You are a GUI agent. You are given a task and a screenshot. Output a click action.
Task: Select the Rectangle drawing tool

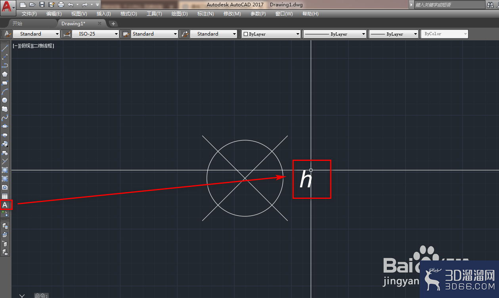(5, 83)
